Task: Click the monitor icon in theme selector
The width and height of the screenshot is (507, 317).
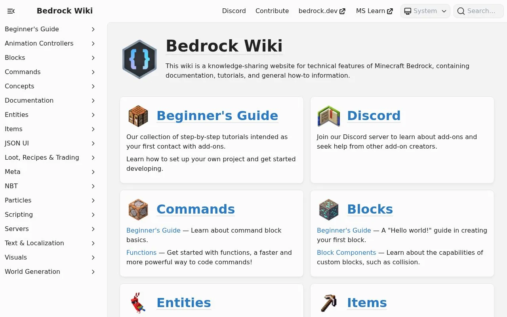Action: coord(408,11)
